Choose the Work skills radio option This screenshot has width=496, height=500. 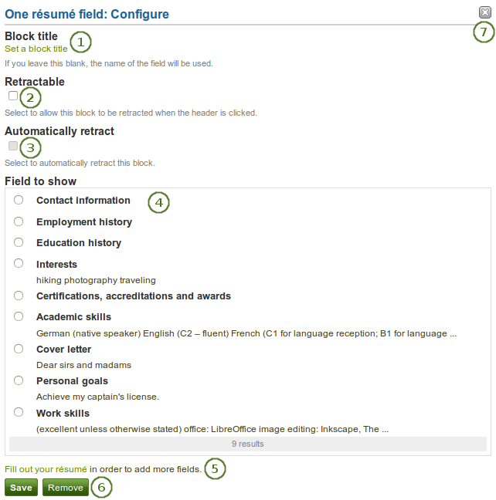tap(19, 413)
